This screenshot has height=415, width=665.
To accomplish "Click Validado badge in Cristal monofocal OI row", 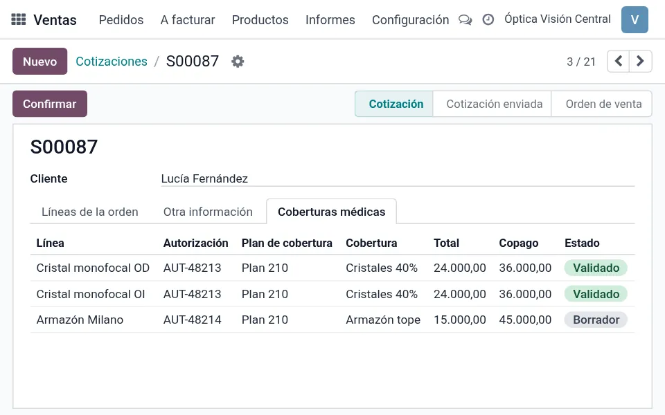I will pyautogui.click(x=596, y=294).
